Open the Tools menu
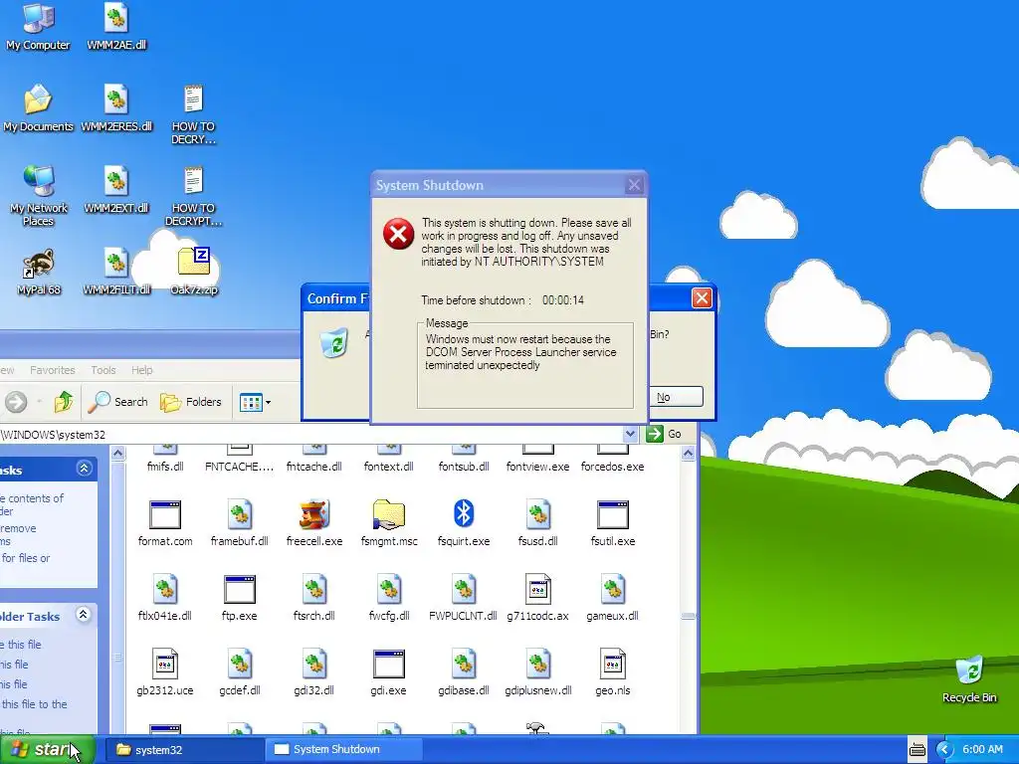 [x=103, y=370]
